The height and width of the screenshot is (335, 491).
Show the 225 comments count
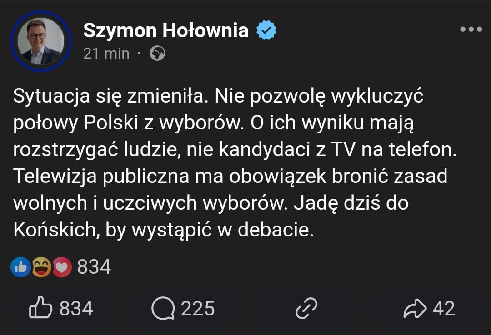tap(198, 308)
